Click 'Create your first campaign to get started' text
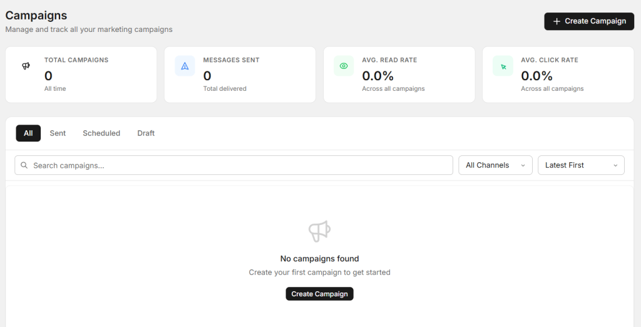This screenshot has width=641, height=327. pyautogui.click(x=320, y=272)
